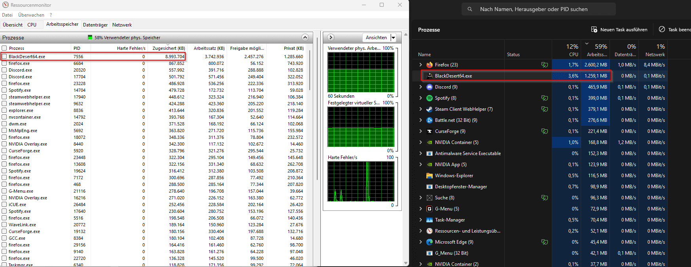The image size is (691, 267).
Task: Sort by Zugesichert (KB) column header
Action: (x=168, y=48)
